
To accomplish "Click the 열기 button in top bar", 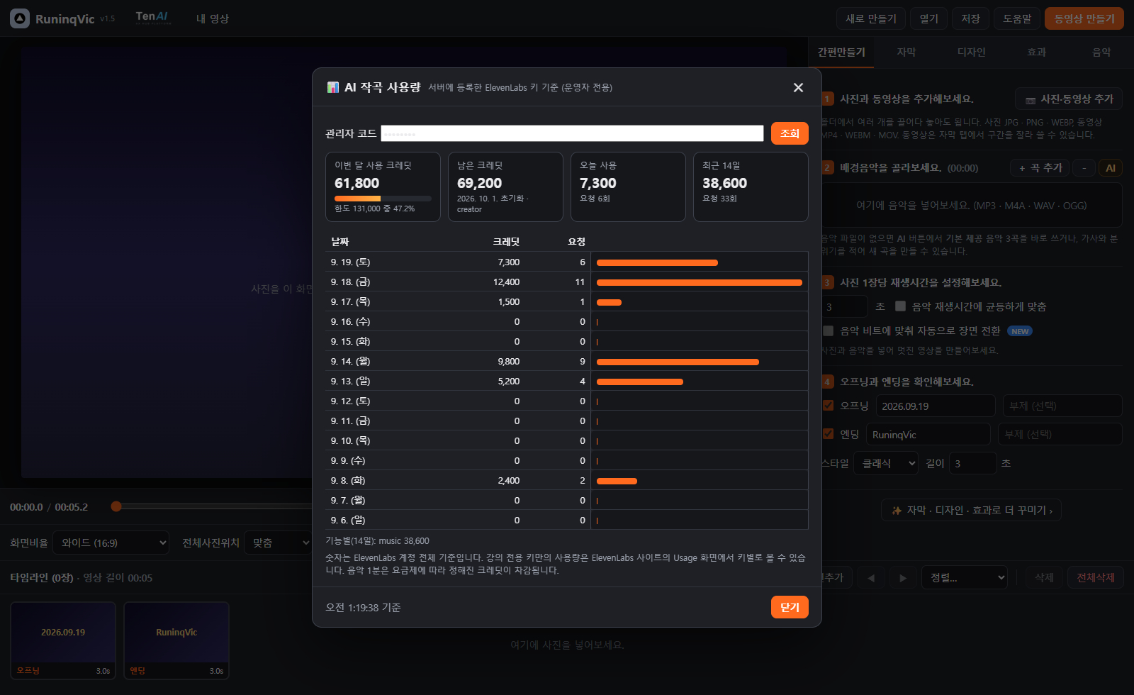I will (928, 18).
